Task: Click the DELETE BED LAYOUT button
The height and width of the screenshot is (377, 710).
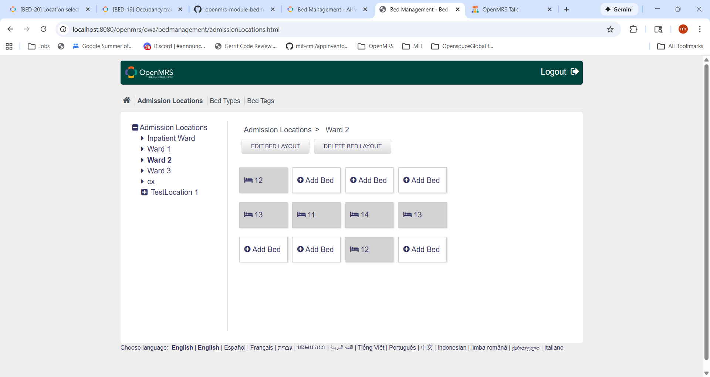Action: click(x=352, y=146)
